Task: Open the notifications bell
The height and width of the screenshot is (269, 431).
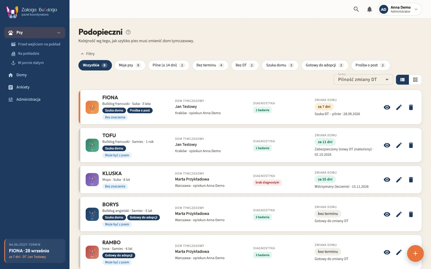Action: (370, 9)
